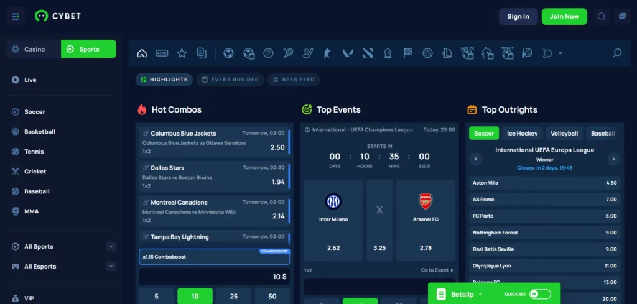Image resolution: width=637 pixels, height=304 pixels.
Task: Go to the sportsbook home icon
Action: coord(142,53)
